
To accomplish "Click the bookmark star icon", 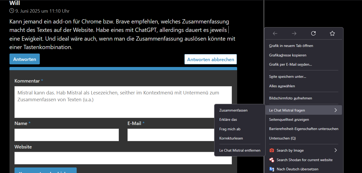I will 332,33.
